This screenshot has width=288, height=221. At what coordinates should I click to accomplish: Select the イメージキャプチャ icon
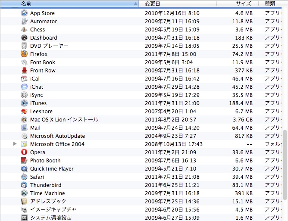click(24, 210)
